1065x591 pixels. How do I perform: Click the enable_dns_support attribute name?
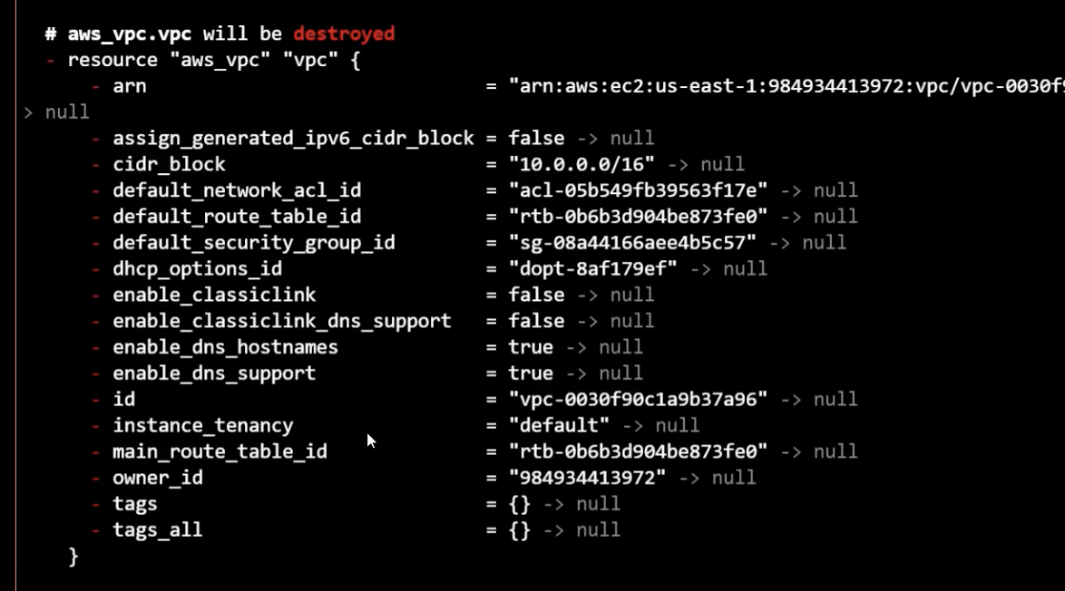click(214, 373)
